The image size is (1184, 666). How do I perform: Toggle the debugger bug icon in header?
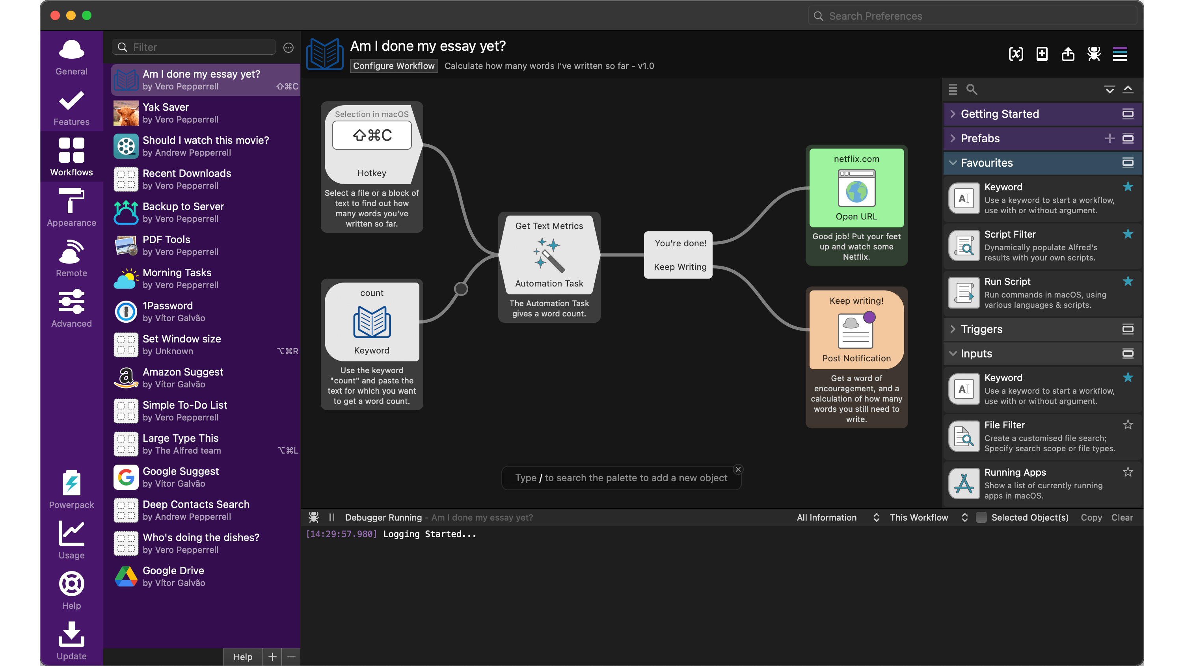(x=1094, y=54)
